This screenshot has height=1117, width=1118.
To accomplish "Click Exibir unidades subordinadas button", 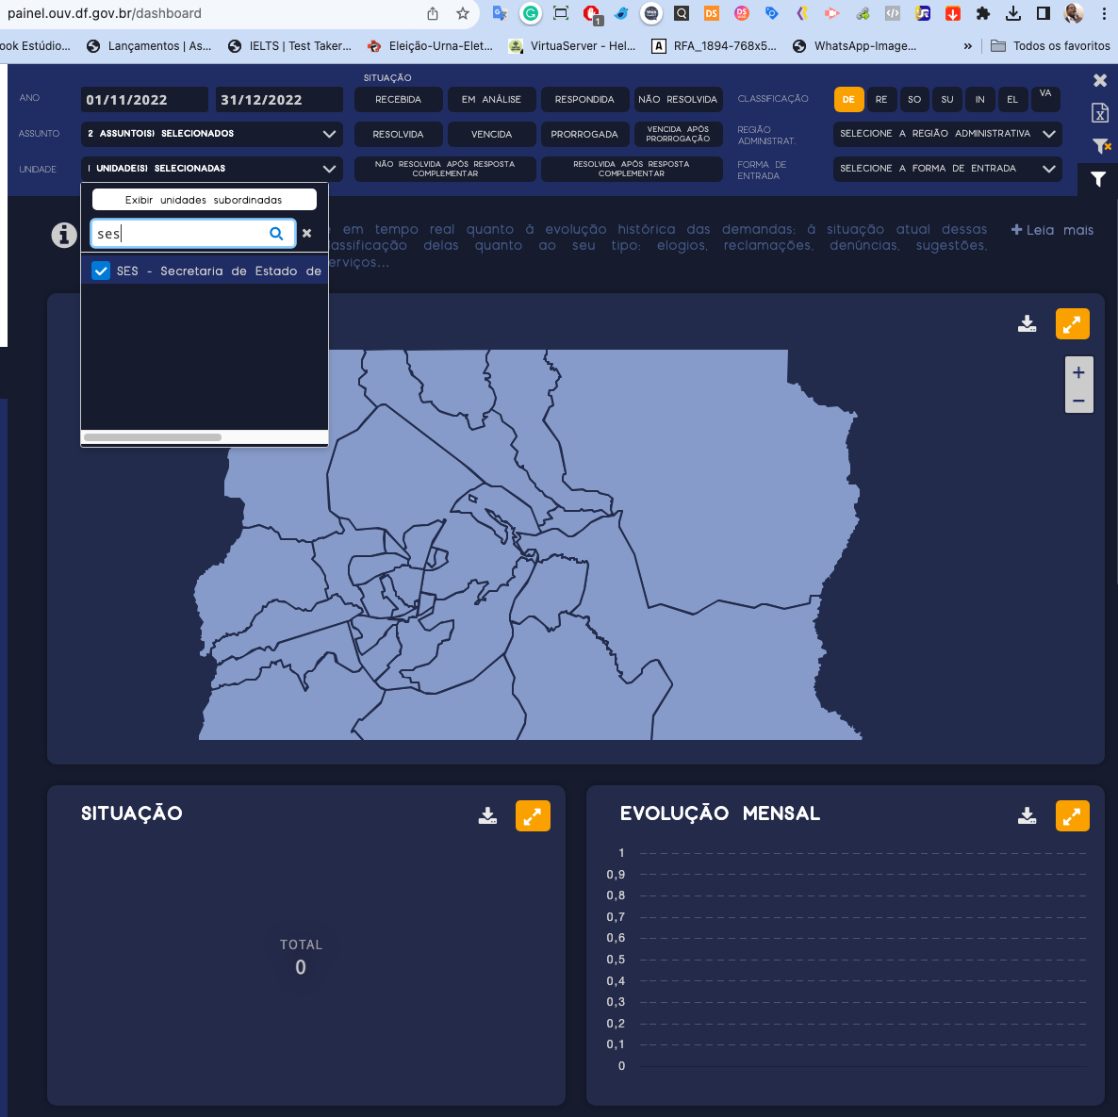I will (204, 200).
